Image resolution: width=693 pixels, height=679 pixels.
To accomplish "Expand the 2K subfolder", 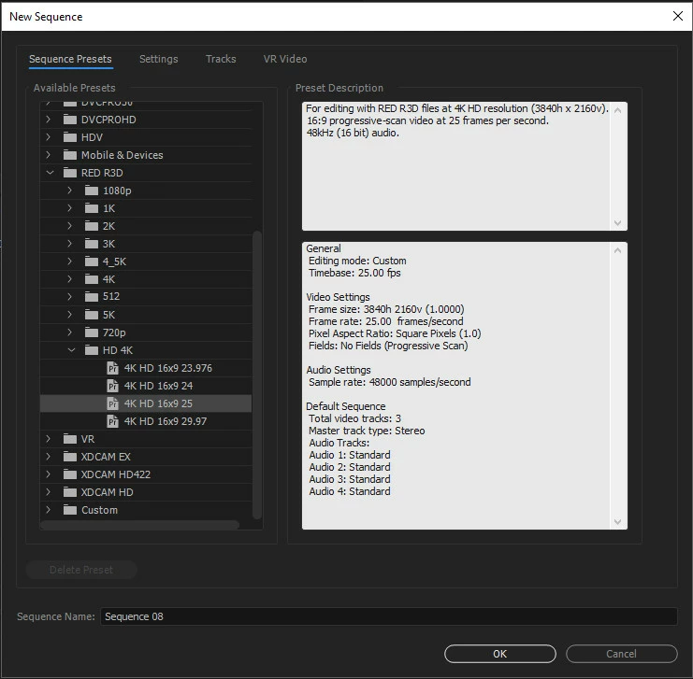I will (x=70, y=226).
